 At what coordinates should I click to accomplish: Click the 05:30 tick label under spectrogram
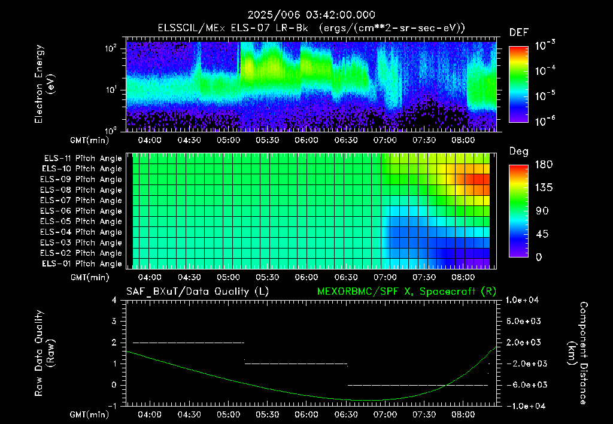(268, 140)
